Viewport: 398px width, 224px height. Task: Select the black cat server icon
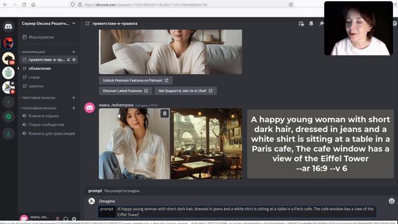tap(8, 43)
